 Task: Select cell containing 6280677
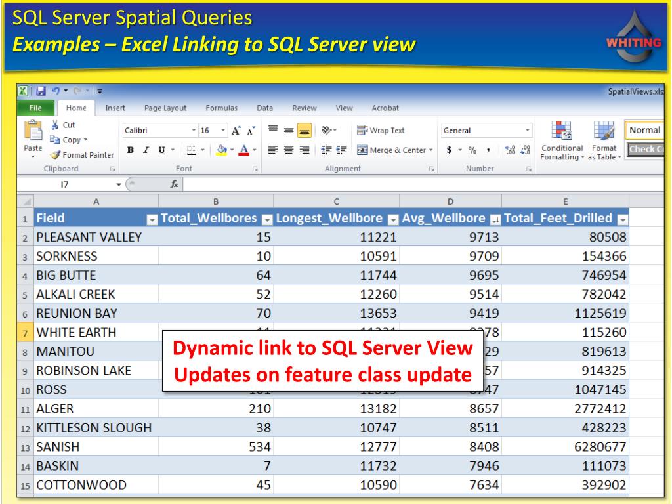[565, 446]
